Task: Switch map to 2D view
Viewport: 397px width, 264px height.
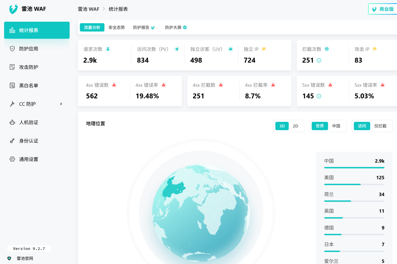Action: pos(296,126)
